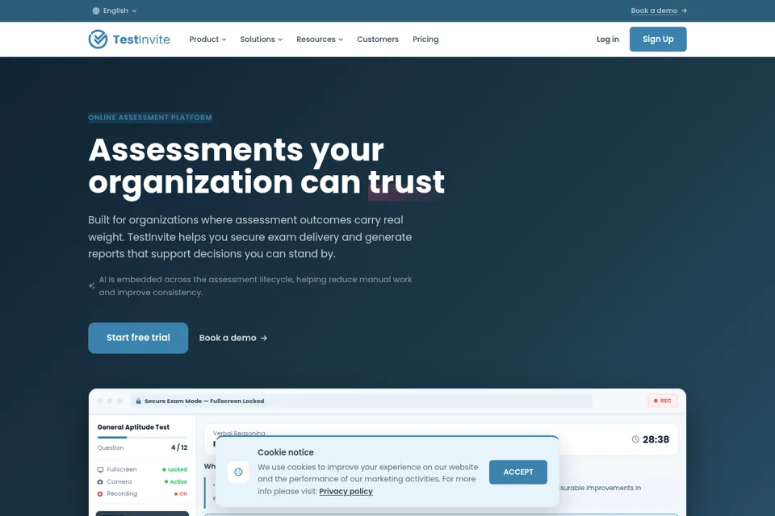Screen dimensions: 775x516
Task: Click the clock icon beside 28:38
Action: click(x=635, y=439)
